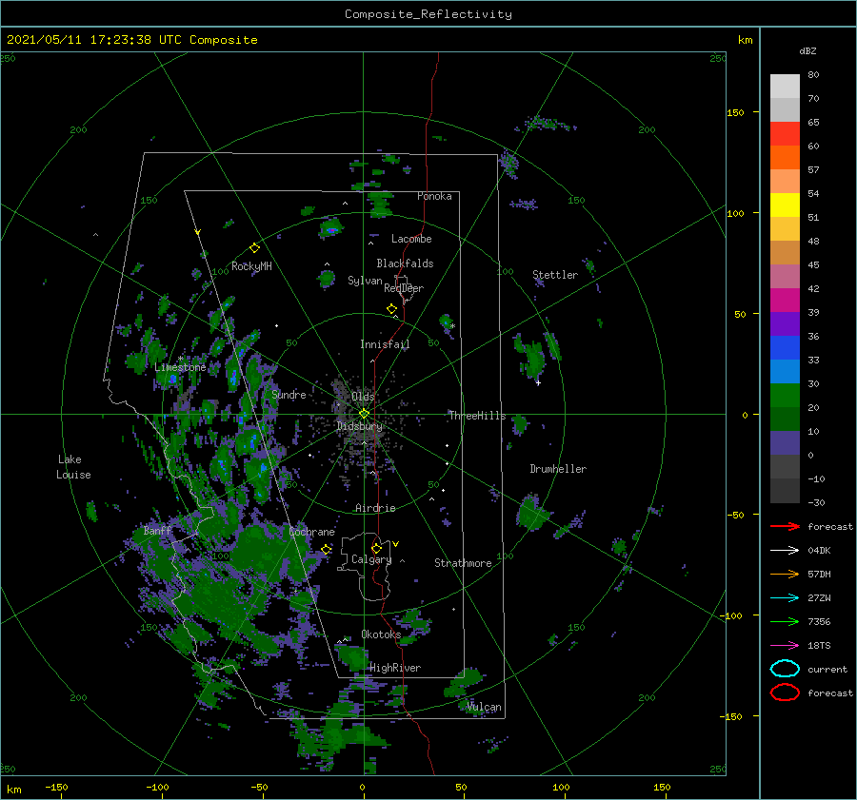Click the ThreeHills label

[477, 416]
